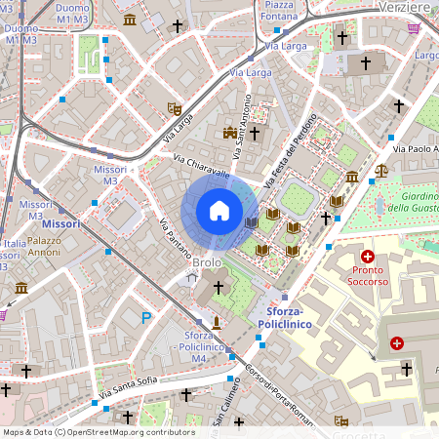
Task: Click the museum icon below Palazzo Annoni
Action: point(21,288)
